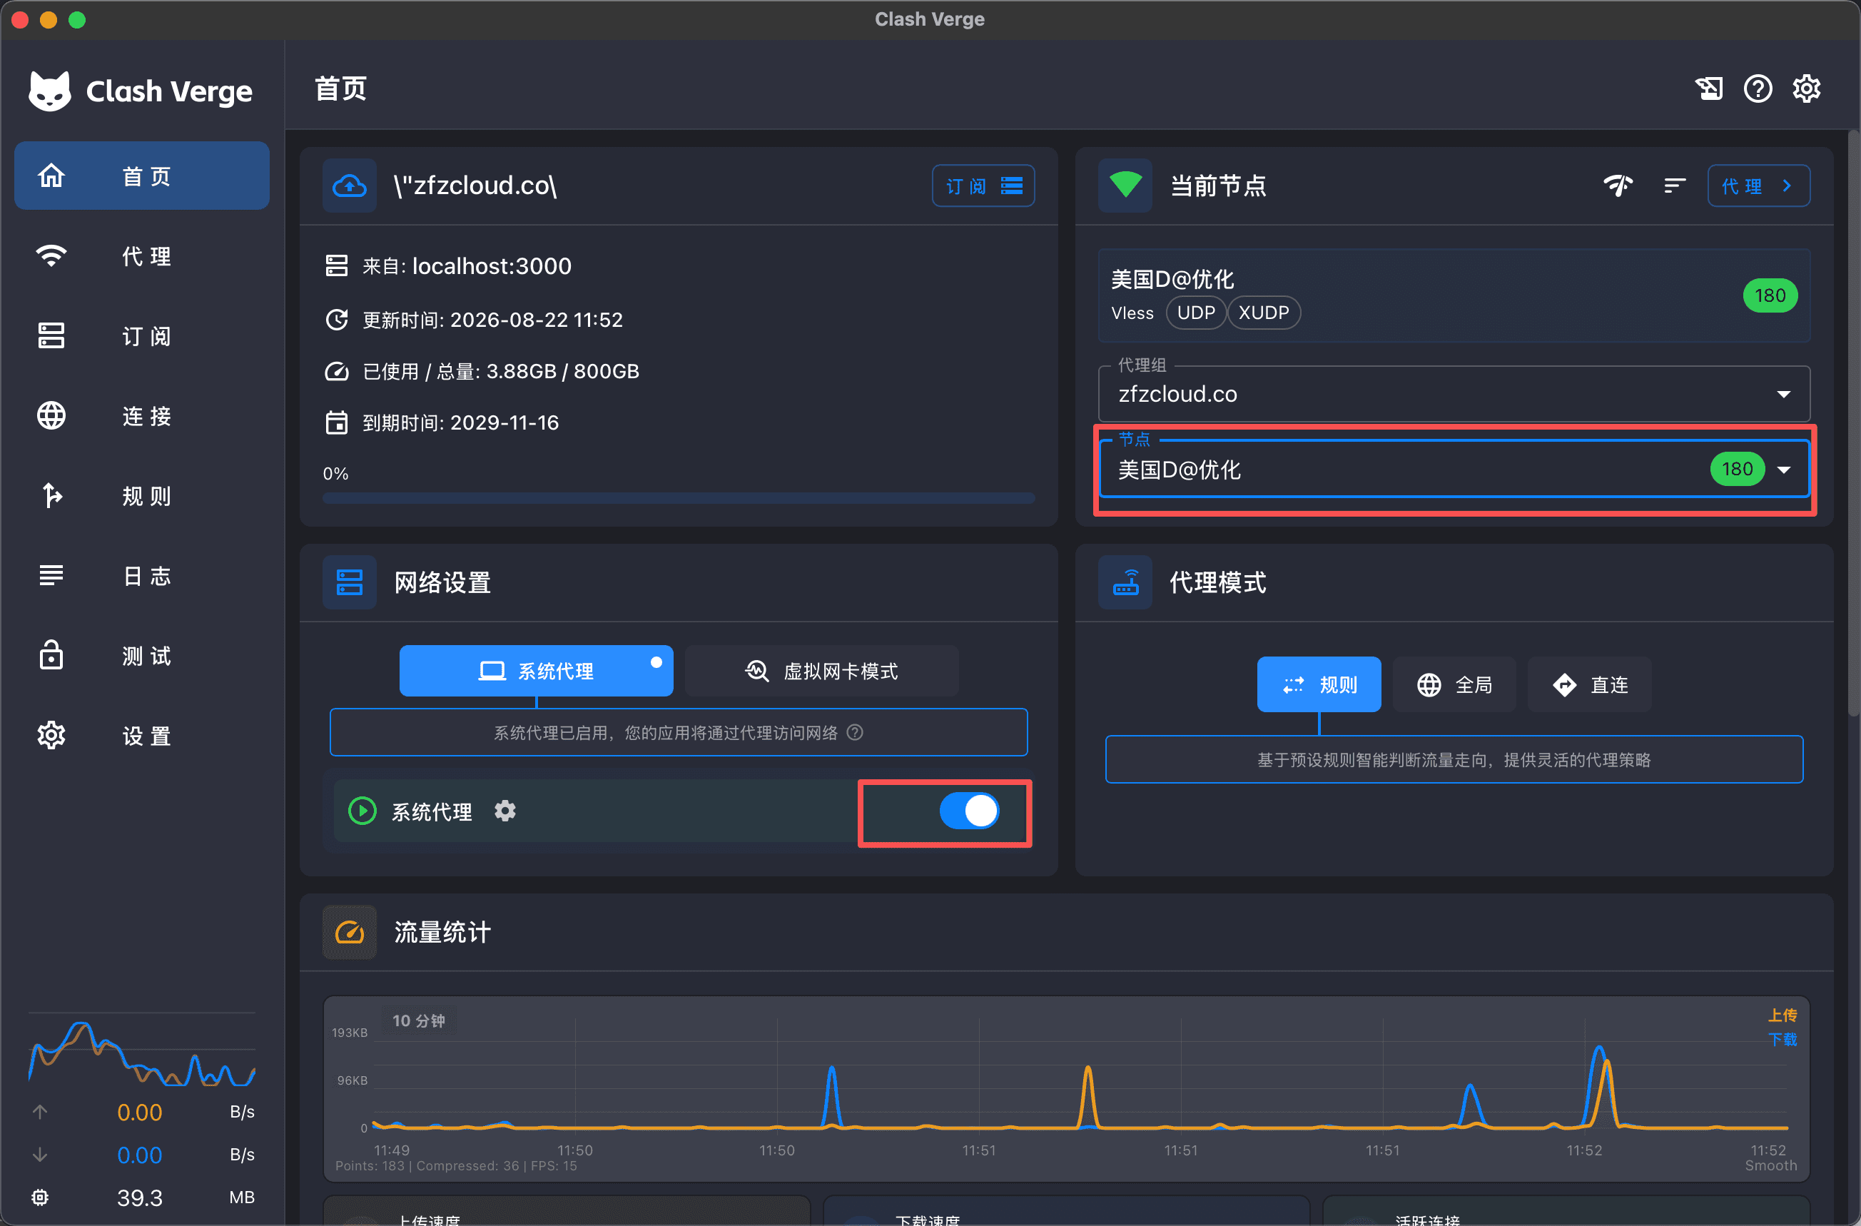The height and width of the screenshot is (1226, 1861).
Task: Click the 代理模式 router icon
Action: click(x=1125, y=582)
